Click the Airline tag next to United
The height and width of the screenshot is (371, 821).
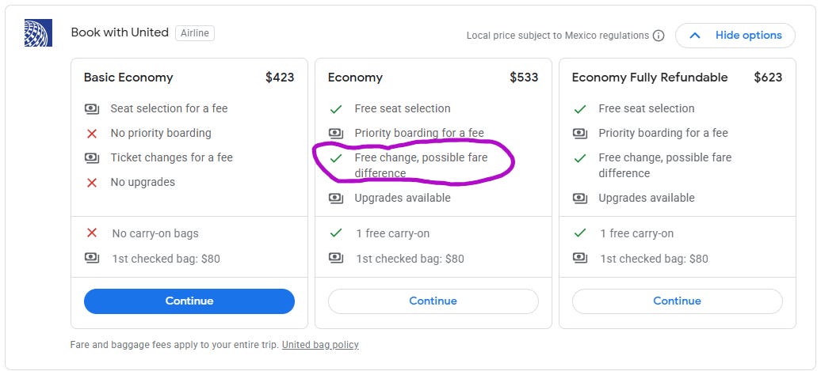pyautogui.click(x=195, y=33)
